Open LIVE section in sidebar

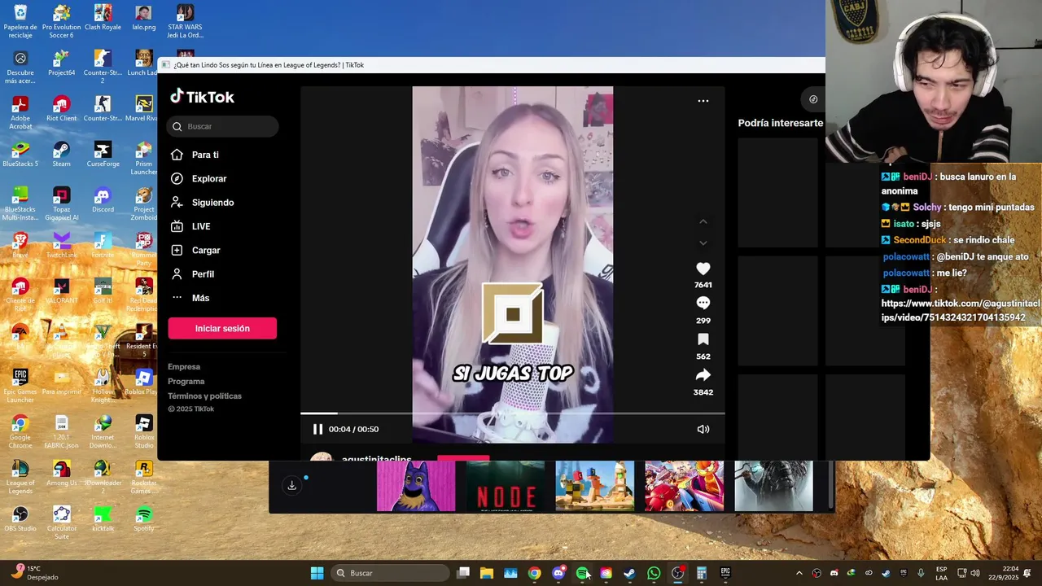[x=201, y=226]
